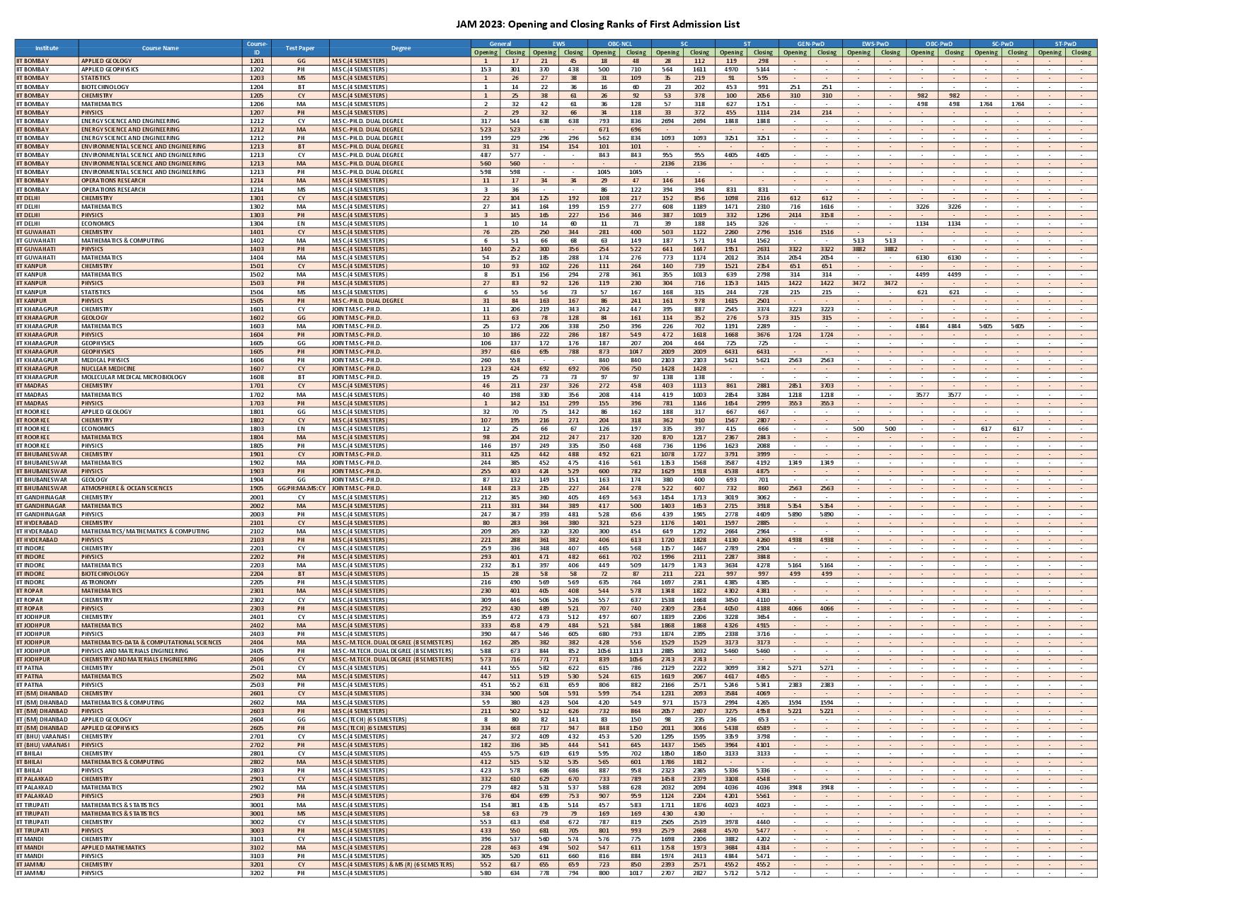
Task: Select course ID cell '2902'
Action: click(x=257, y=787)
